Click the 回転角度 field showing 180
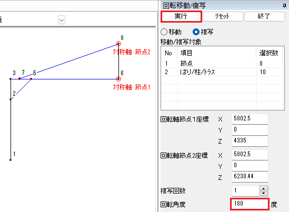 (250, 204)
